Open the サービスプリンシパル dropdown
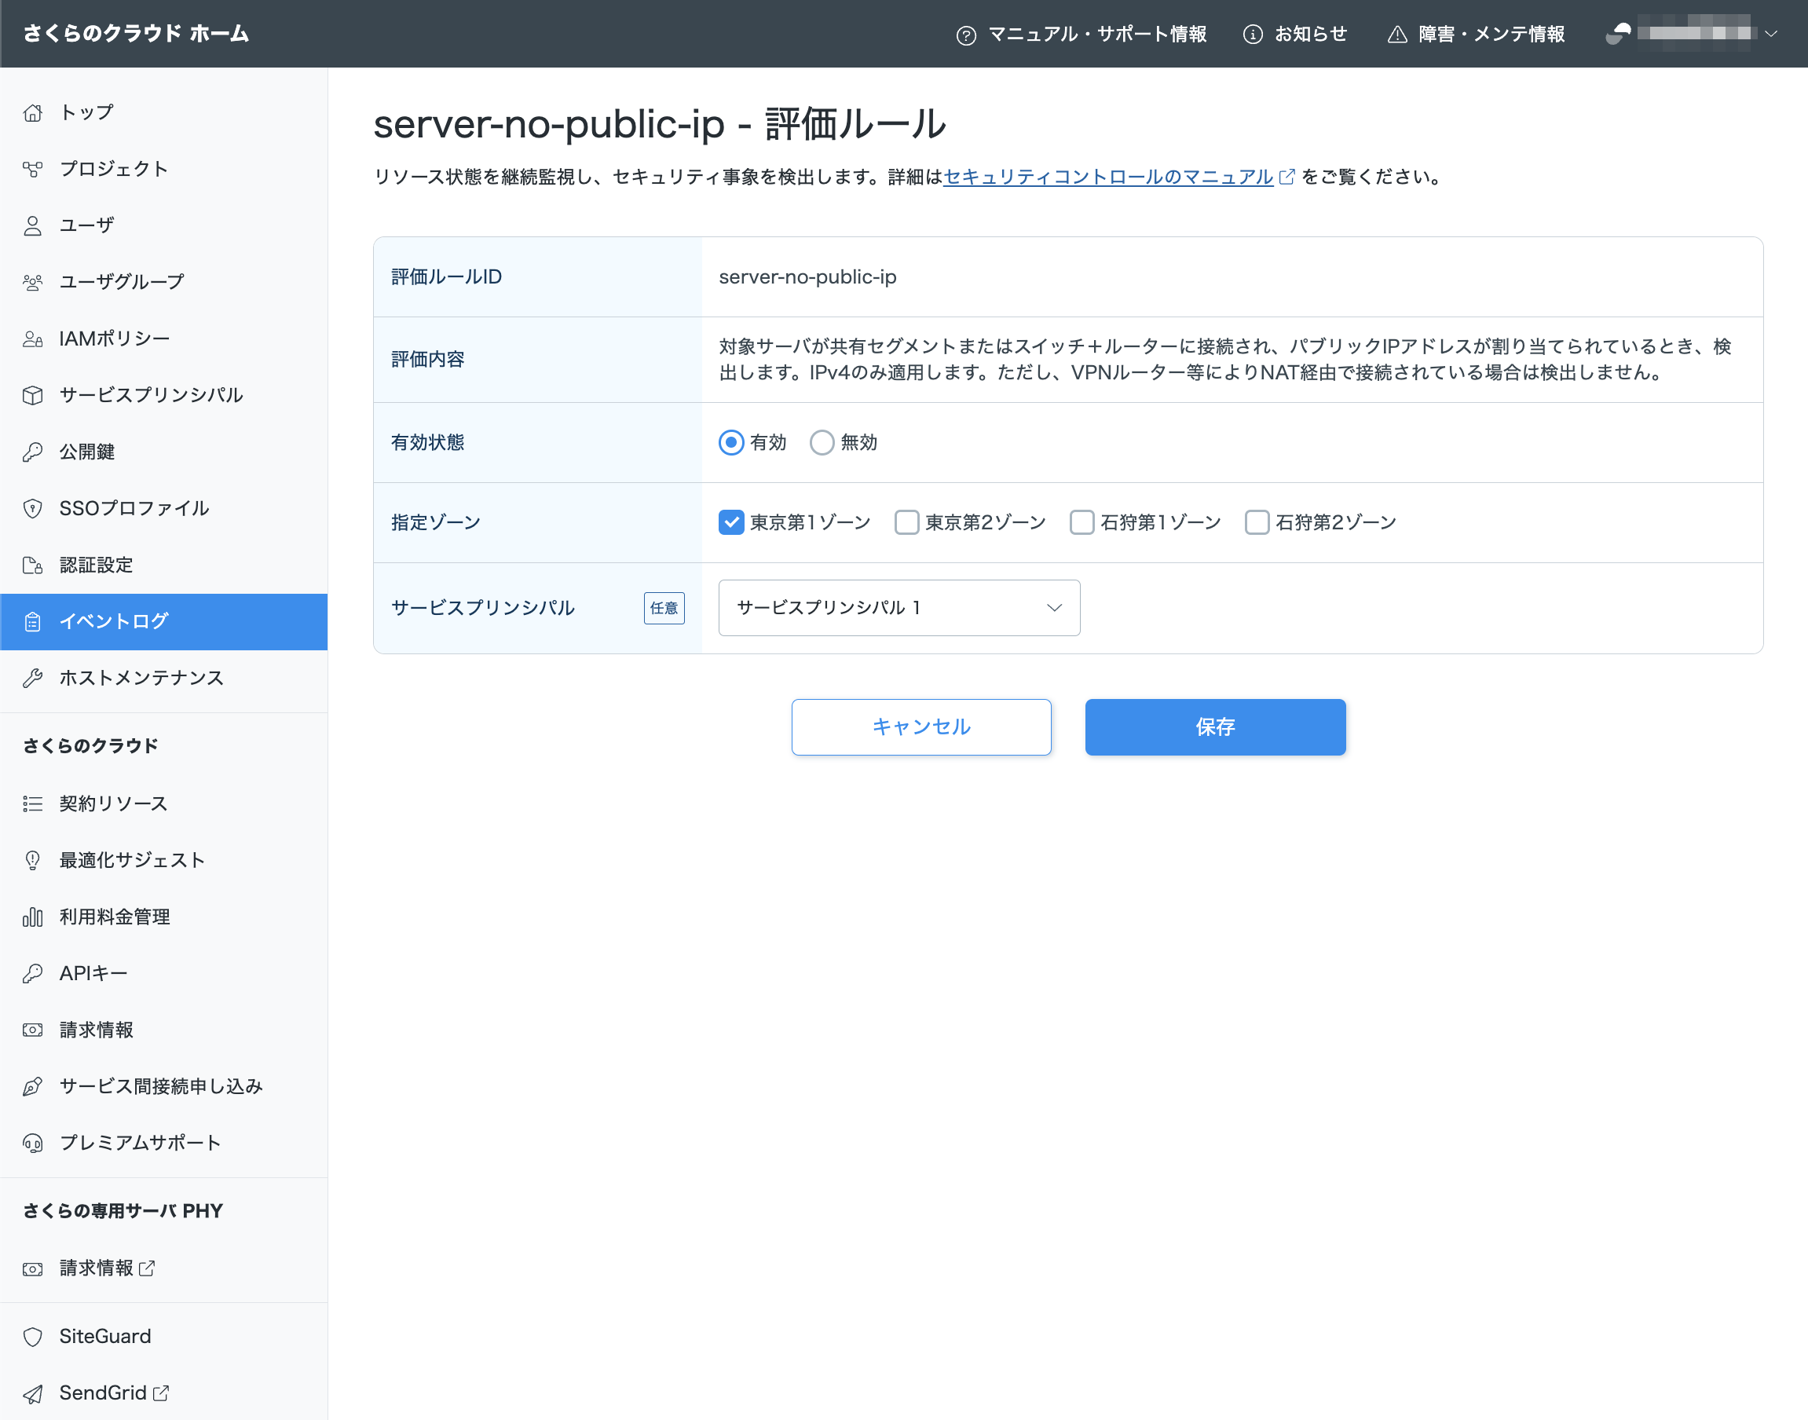This screenshot has height=1420, width=1808. 899,608
